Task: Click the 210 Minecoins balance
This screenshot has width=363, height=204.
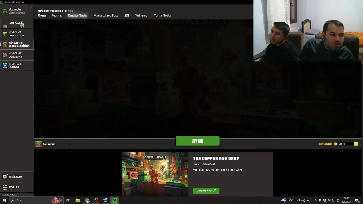Action: (342, 144)
